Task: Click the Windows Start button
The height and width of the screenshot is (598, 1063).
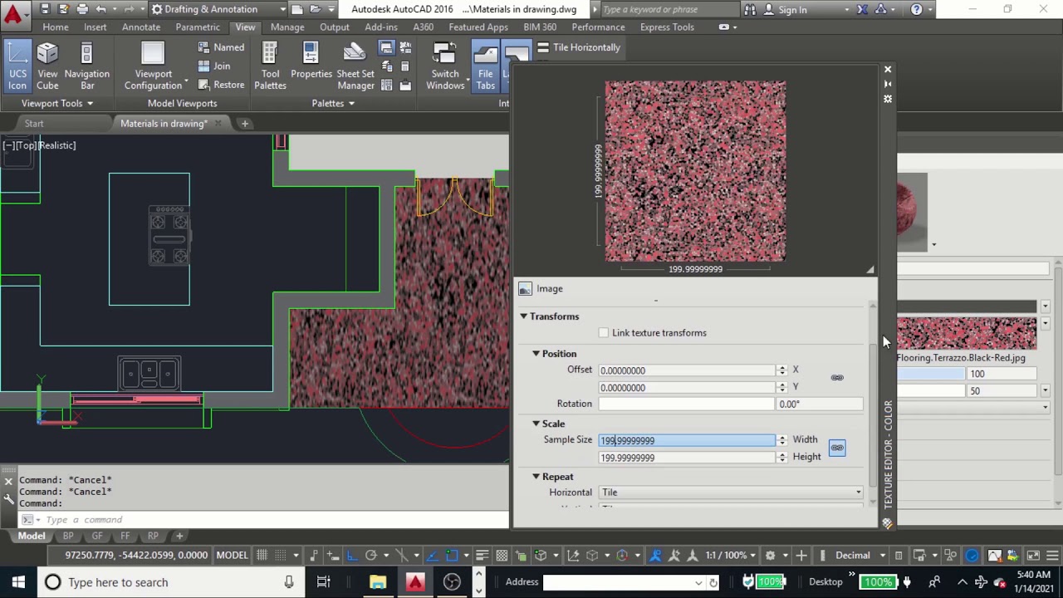Action: click(x=18, y=582)
